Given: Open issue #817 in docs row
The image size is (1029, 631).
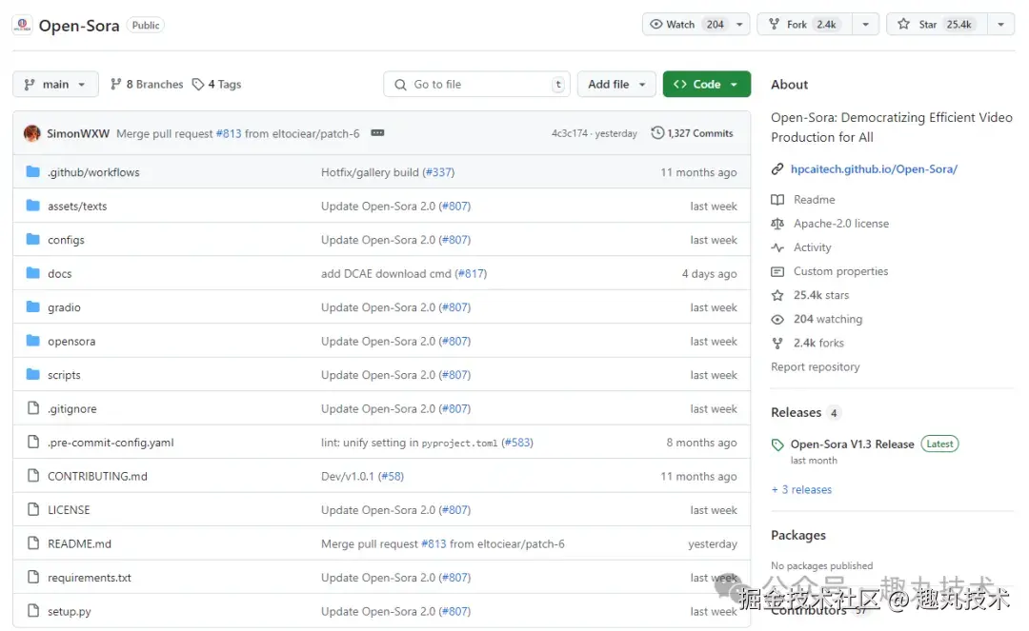Looking at the screenshot, I should coord(472,274).
